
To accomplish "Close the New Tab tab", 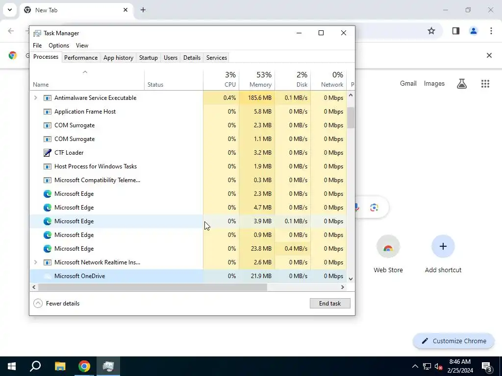I will coord(125,10).
